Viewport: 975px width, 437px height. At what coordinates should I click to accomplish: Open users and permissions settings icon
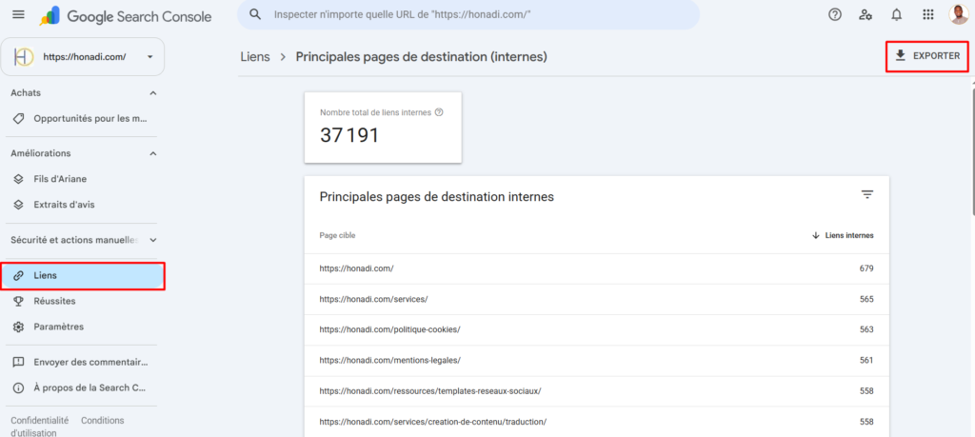[865, 15]
